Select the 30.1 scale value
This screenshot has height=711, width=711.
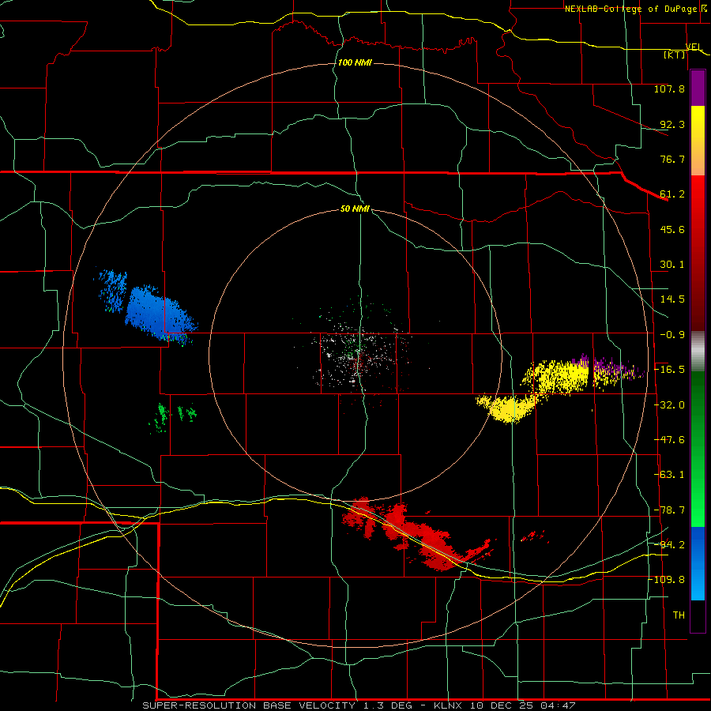pyautogui.click(x=672, y=265)
